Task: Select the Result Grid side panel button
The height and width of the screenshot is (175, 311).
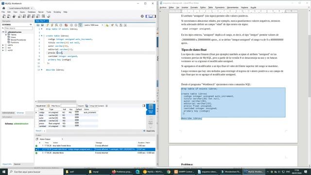Action: point(151,109)
